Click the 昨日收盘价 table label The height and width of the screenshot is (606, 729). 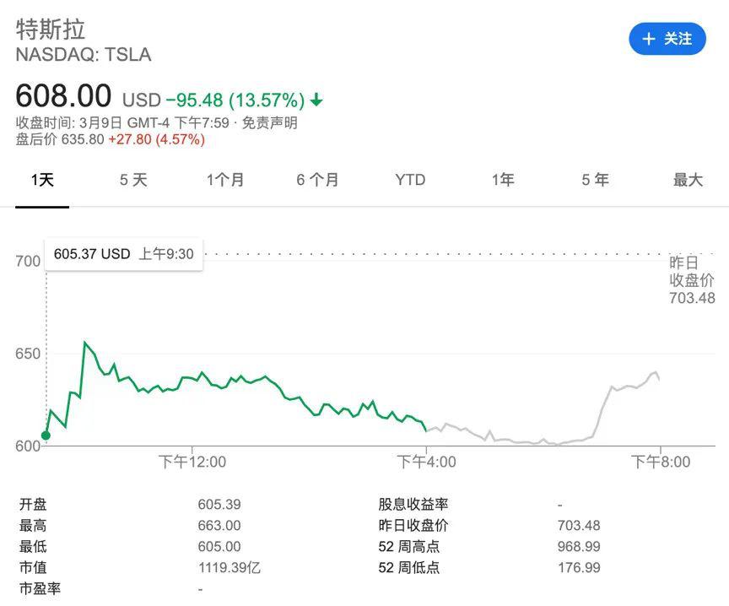coord(413,526)
